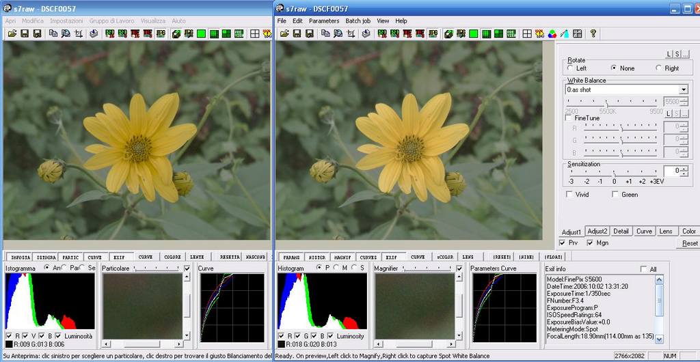Viewport: 700px width, 362px height.
Task: Click the (FLOAT) button in right window
Action: [553, 257]
